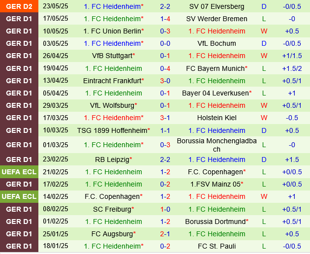310x254 pixels.
Task: Select the GER D2 league label
Action: [x=19, y=6]
